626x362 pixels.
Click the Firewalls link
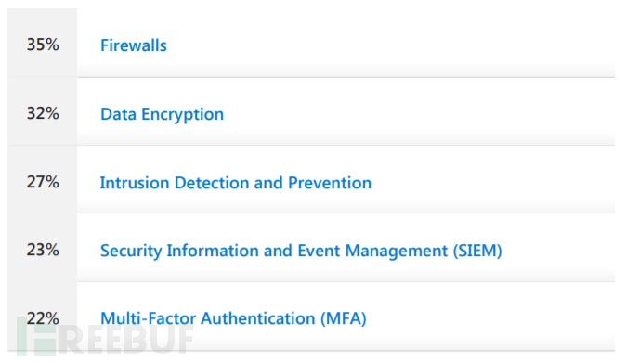click(x=134, y=45)
